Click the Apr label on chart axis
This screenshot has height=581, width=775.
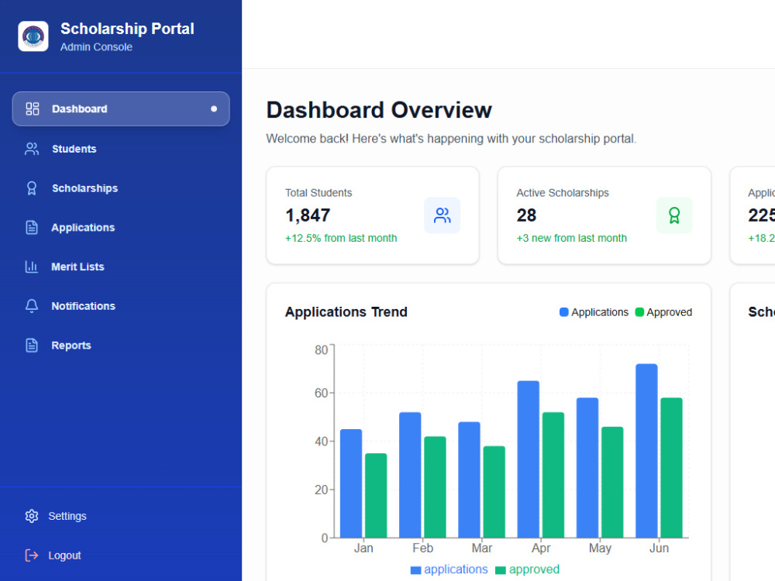click(x=541, y=548)
